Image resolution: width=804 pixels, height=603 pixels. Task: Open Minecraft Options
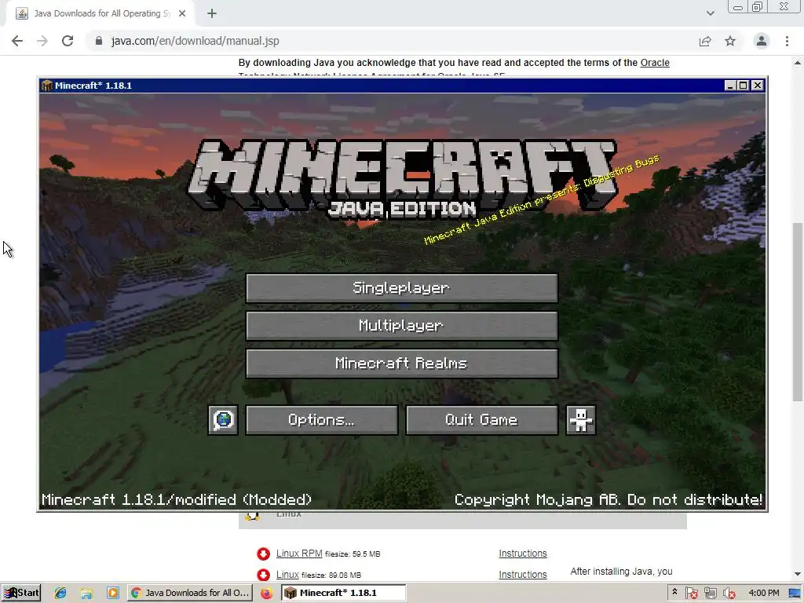[x=321, y=420]
